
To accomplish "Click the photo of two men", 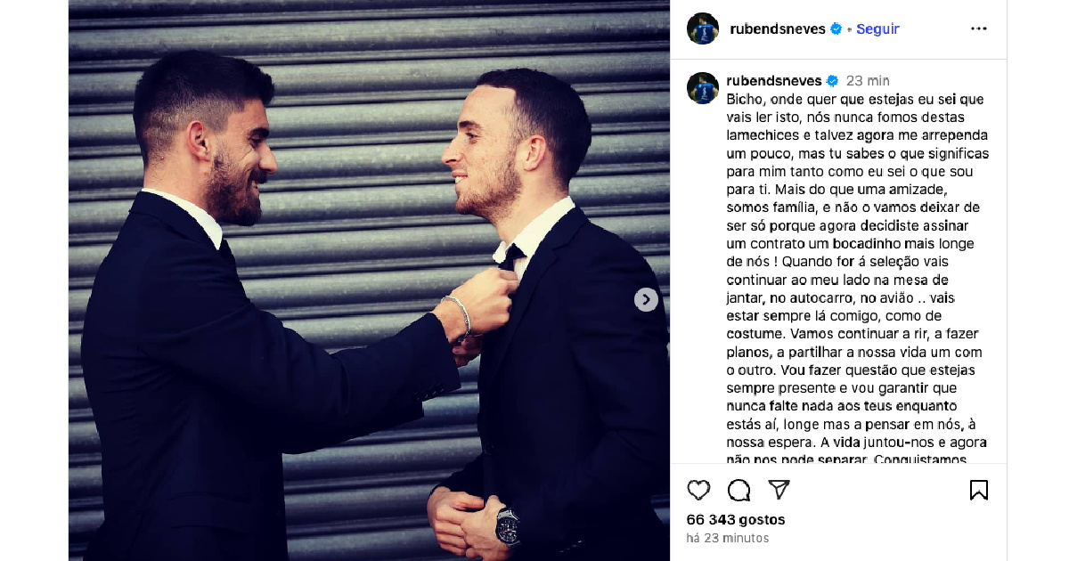I will coord(369,280).
